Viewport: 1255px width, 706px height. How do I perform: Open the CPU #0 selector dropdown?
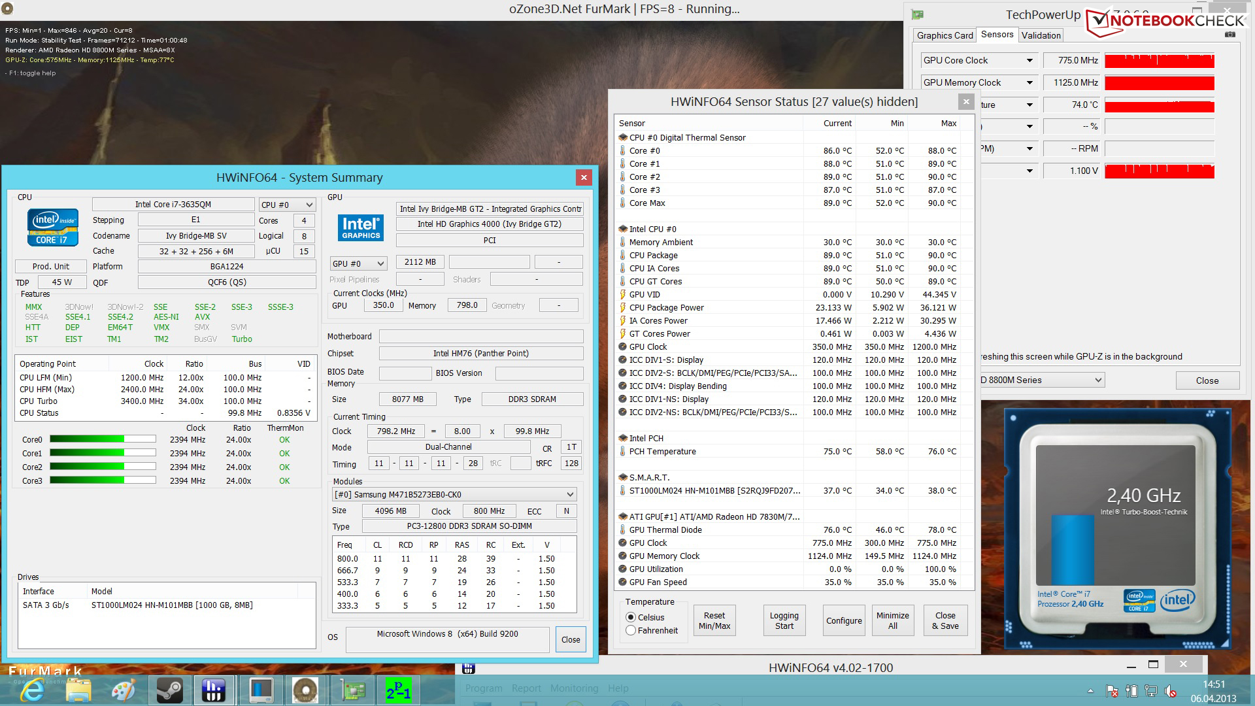pyautogui.click(x=287, y=205)
